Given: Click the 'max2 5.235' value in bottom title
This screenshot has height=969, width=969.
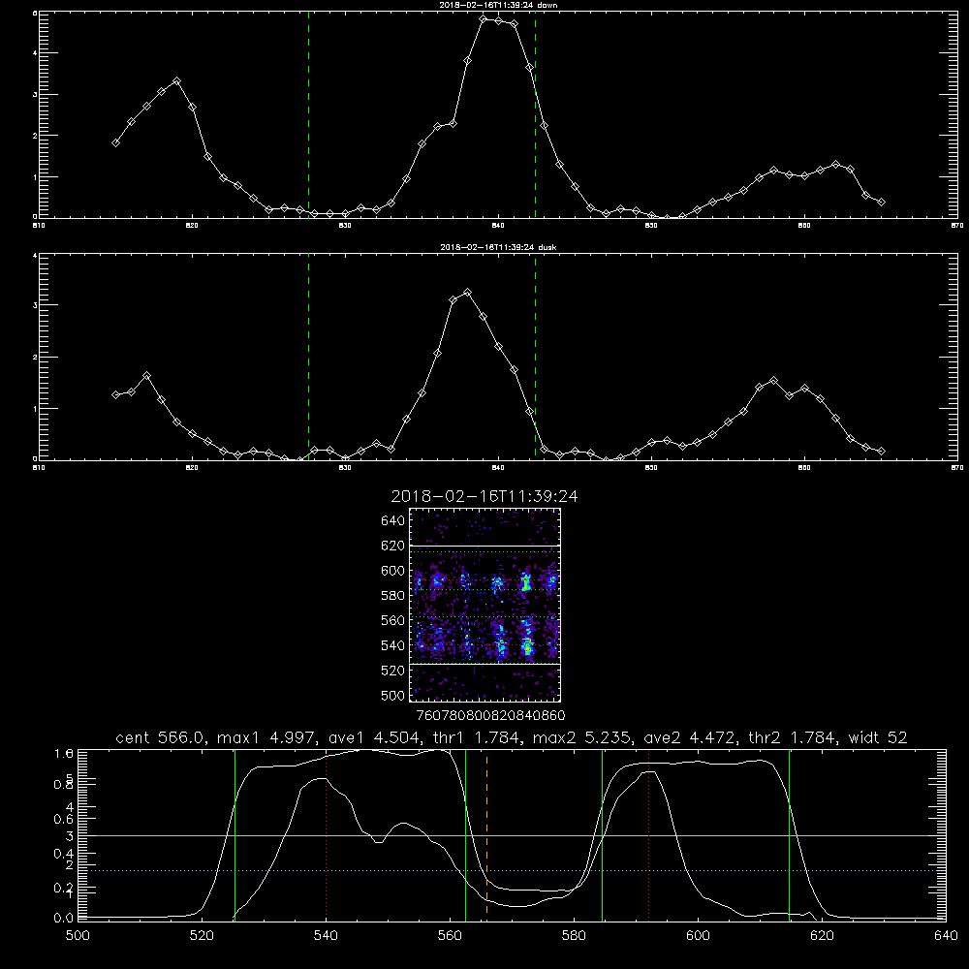Looking at the screenshot, I should coord(582,737).
